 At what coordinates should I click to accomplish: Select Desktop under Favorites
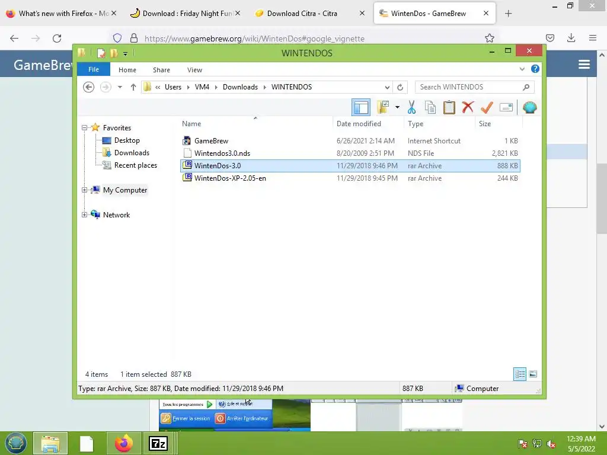tap(127, 140)
